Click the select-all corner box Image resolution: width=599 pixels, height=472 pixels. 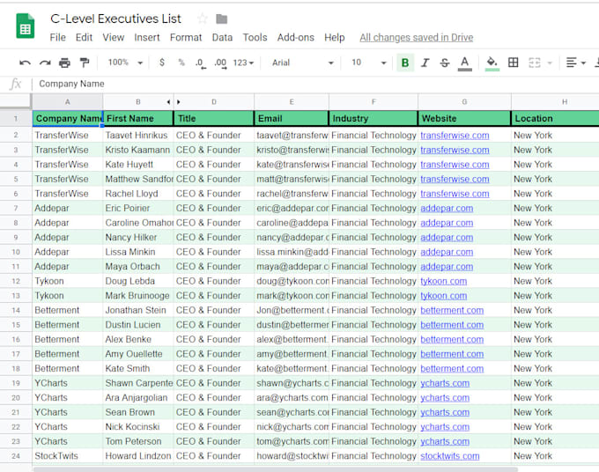coord(16,101)
